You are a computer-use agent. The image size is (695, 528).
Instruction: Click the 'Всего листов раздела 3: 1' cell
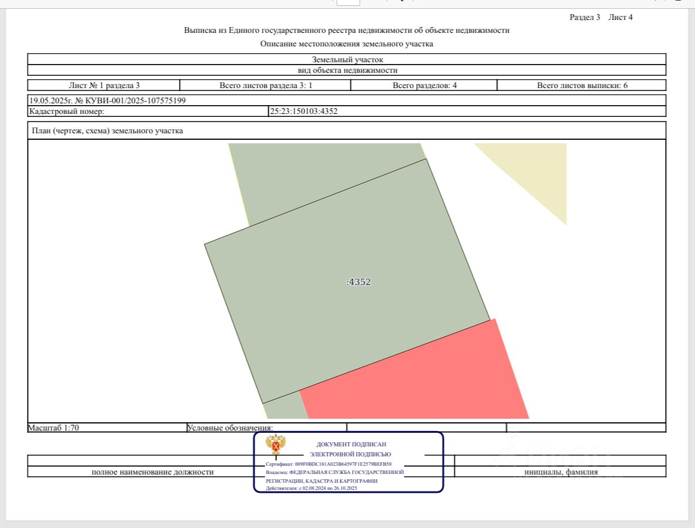(x=265, y=85)
